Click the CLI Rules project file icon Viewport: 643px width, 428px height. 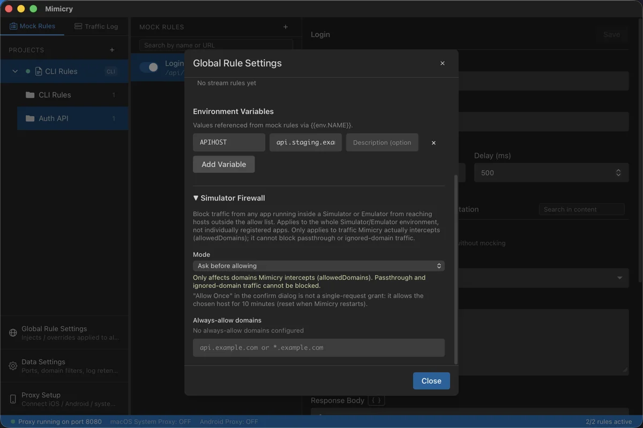(39, 71)
